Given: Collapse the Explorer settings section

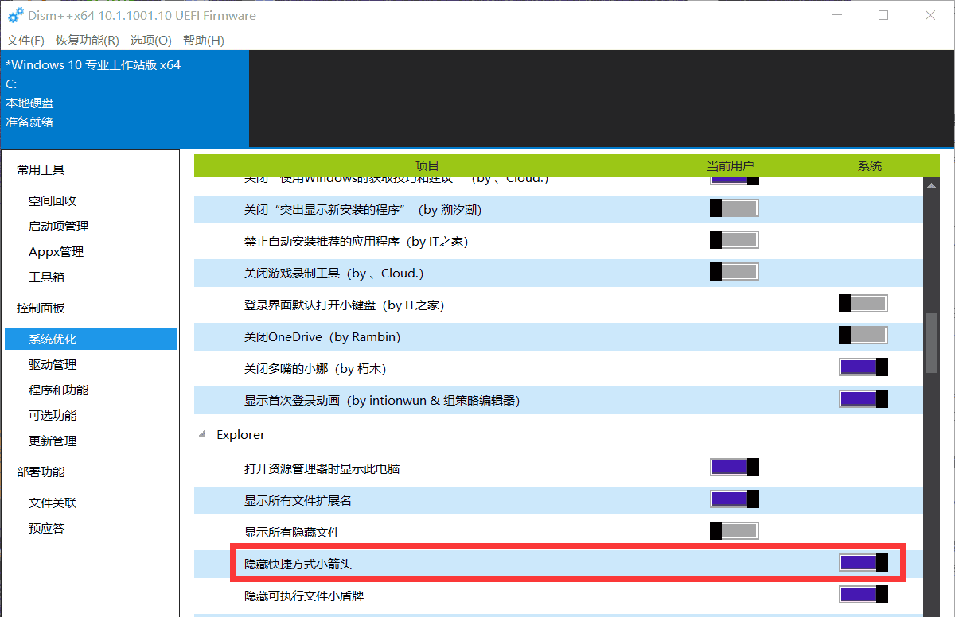Looking at the screenshot, I should (x=202, y=433).
